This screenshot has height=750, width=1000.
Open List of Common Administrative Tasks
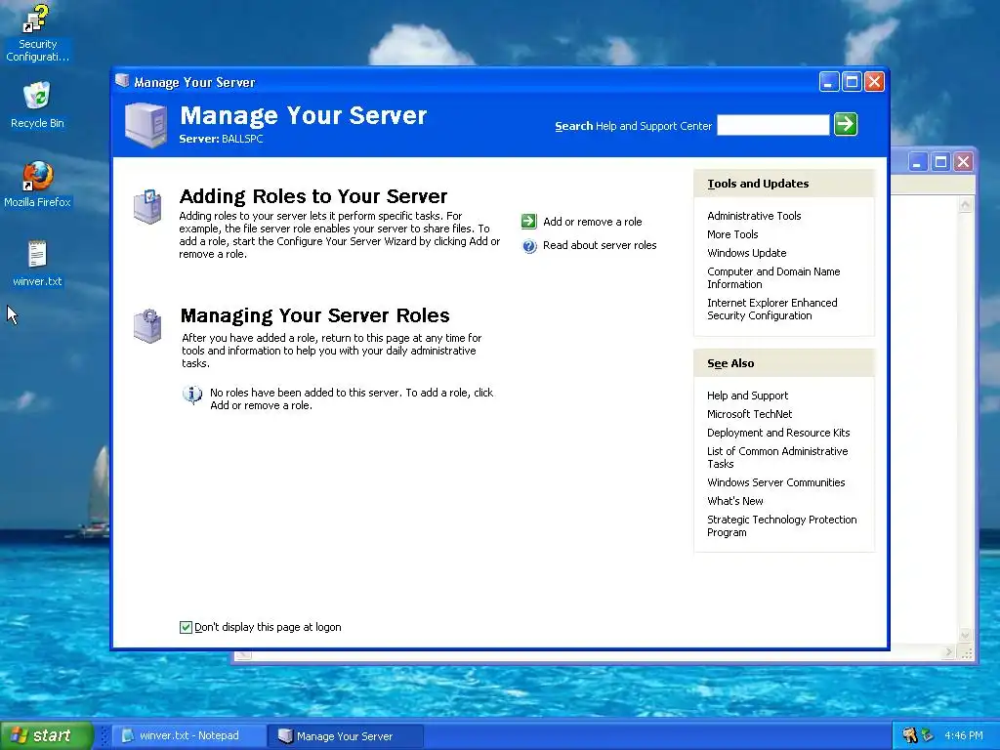click(x=777, y=457)
